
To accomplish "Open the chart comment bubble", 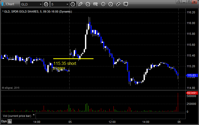I will pos(126,4).
